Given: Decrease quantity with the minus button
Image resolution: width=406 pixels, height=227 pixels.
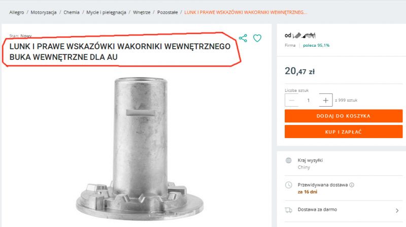Looking at the screenshot, I should [291, 100].
